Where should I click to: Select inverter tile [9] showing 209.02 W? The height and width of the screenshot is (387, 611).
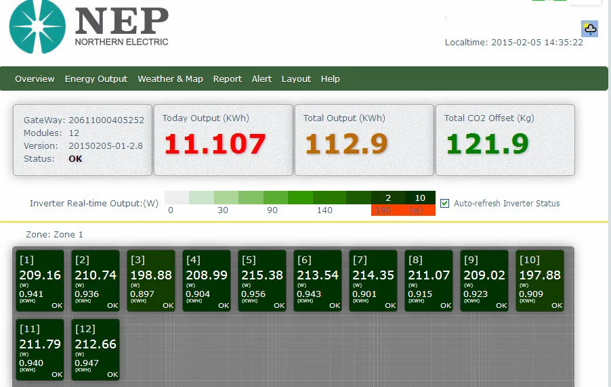[484, 281]
